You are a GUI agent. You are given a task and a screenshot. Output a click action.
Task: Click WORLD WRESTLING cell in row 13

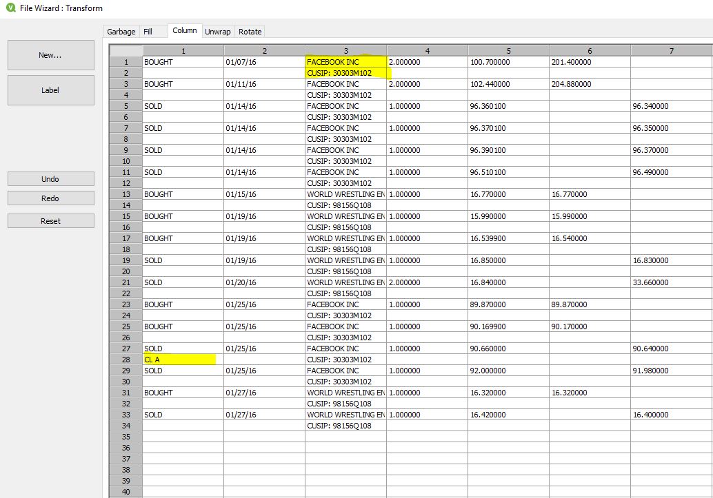[x=346, y=194]
